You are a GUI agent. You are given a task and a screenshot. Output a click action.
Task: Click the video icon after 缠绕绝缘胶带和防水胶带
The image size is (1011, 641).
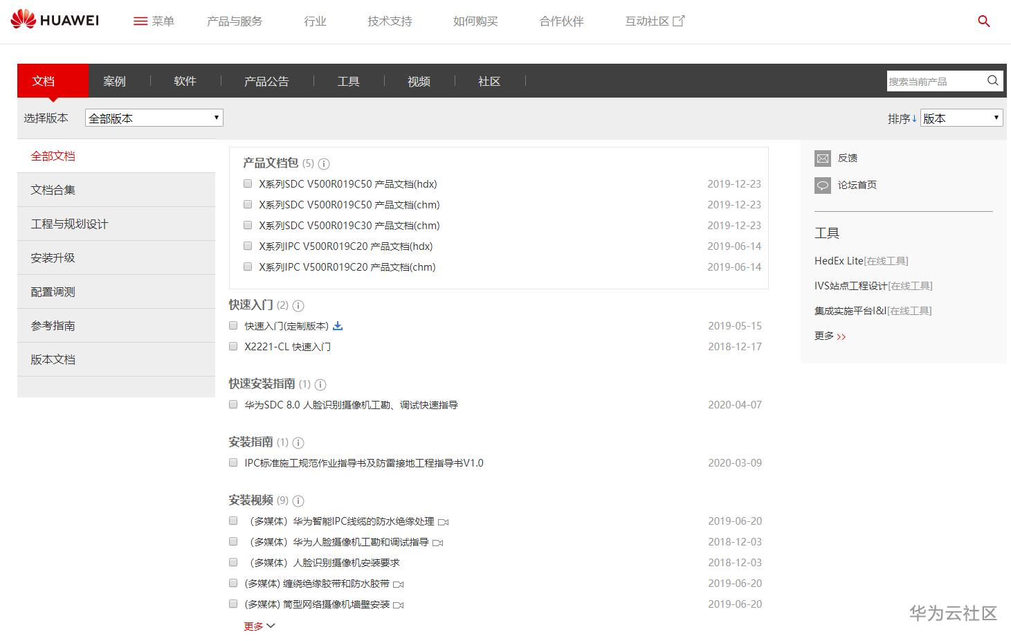[399, 584]
